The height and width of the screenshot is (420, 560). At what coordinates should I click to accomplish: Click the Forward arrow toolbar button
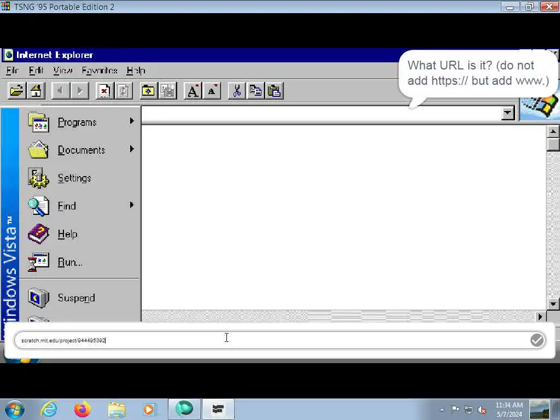(x=80, y=91)
